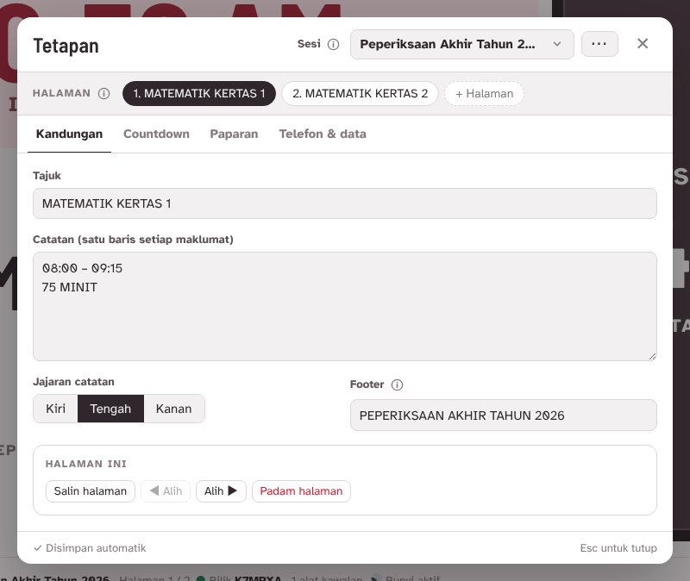
Task: Switch to the Countdown tab
Action: click(156, 134)
